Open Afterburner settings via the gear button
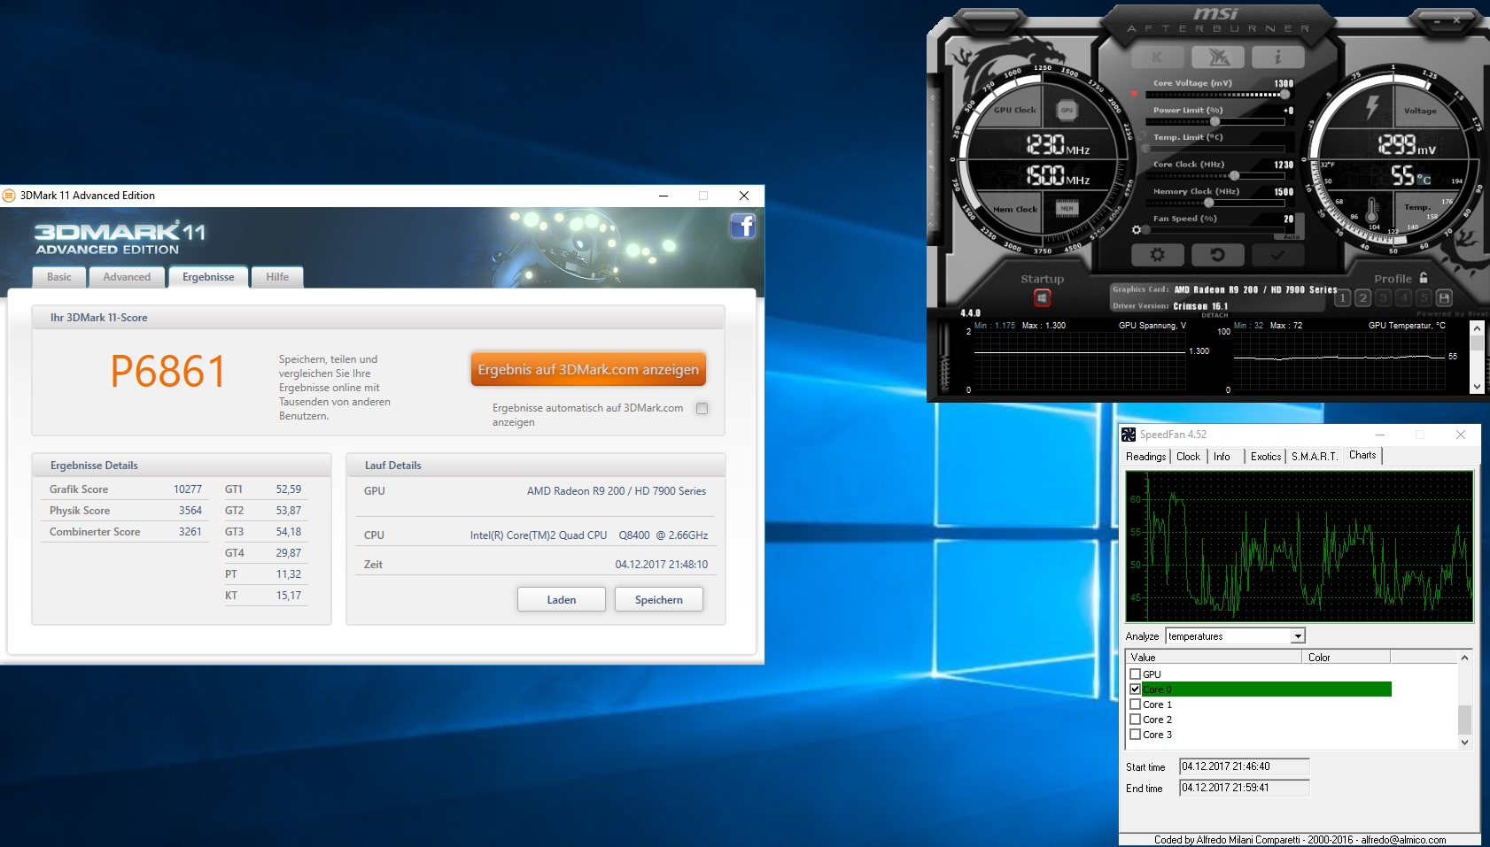This screenshot has width=1490, height=847. click(x=1158, y=255)
